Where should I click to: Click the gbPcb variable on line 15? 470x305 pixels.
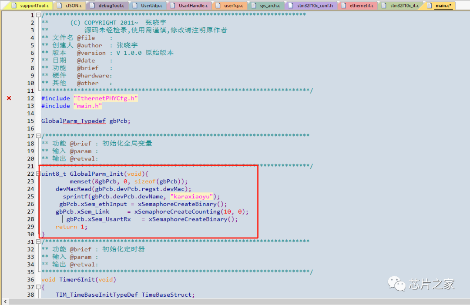point(118,121)
